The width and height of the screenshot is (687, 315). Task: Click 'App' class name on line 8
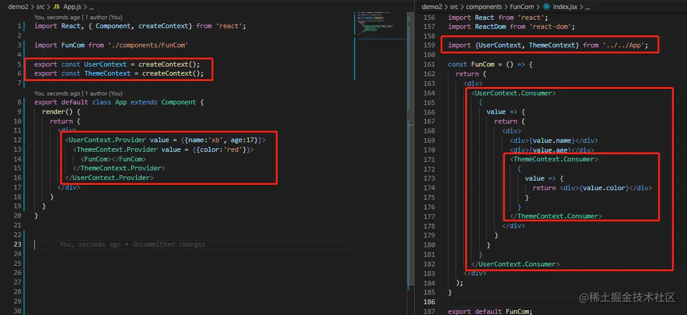121,102
